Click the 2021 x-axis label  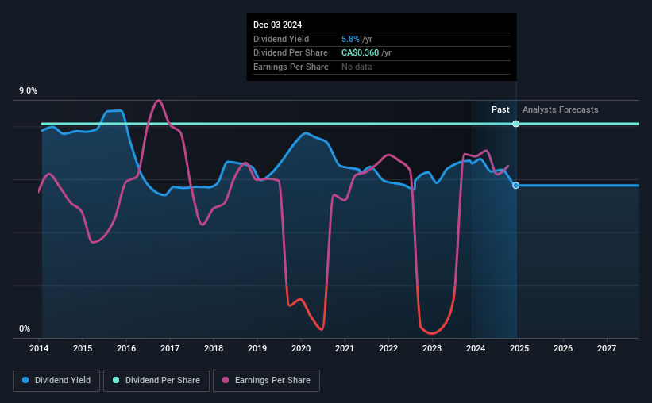(345, 348)
